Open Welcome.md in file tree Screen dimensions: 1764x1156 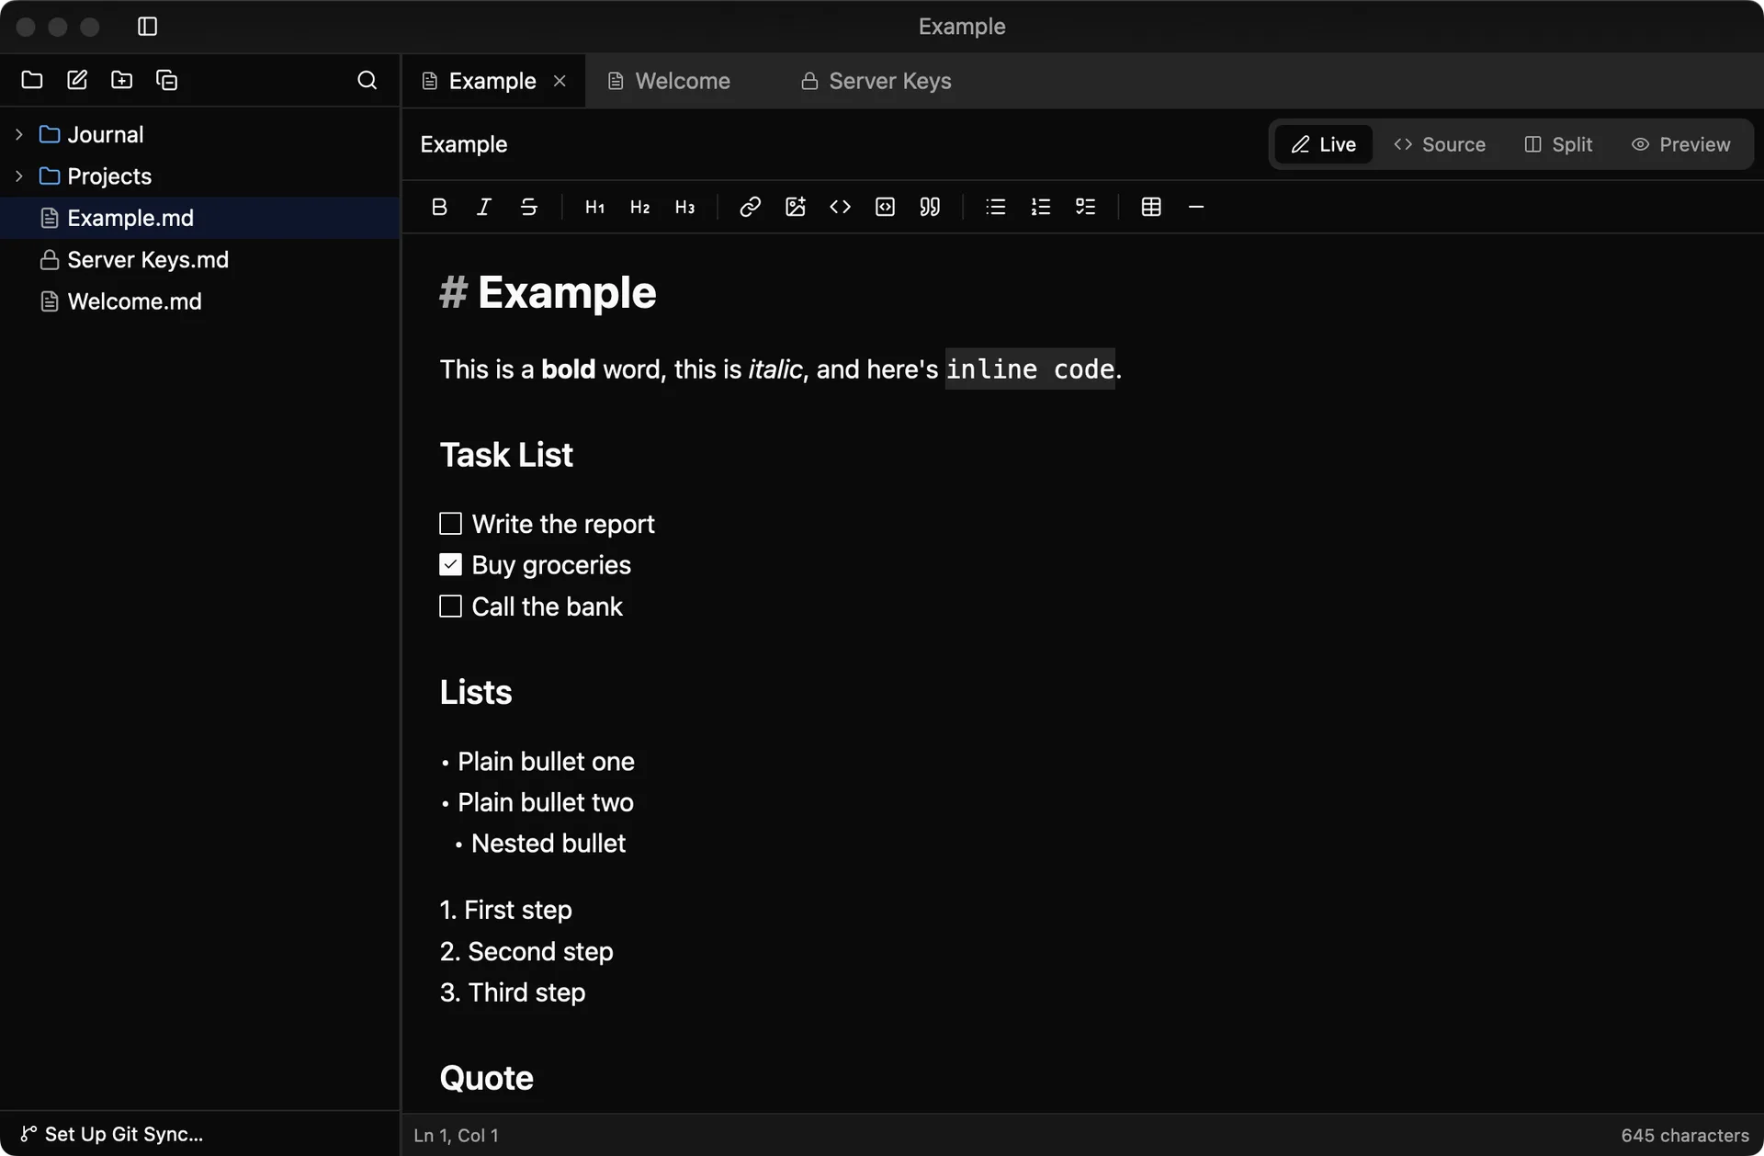point(199,301)
